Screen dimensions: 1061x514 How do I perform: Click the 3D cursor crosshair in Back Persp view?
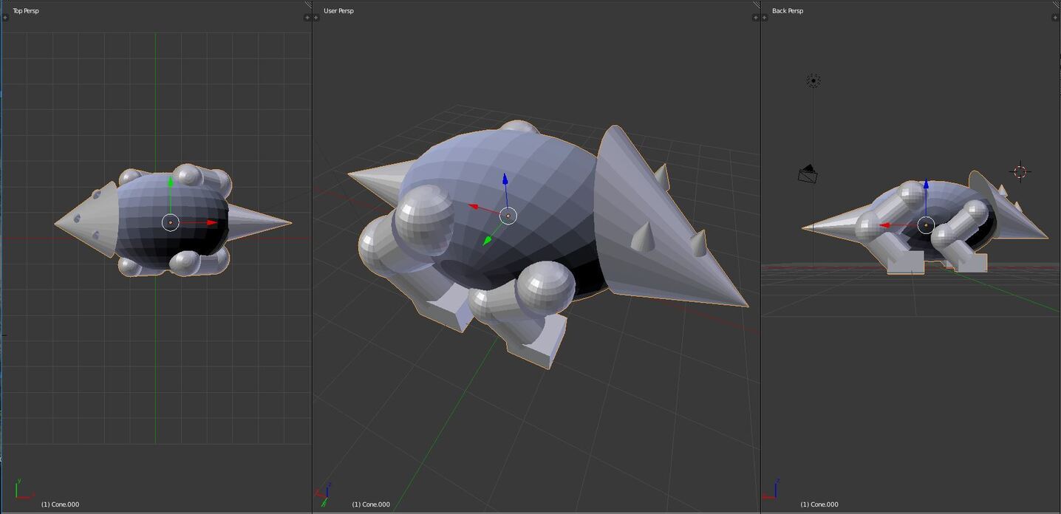pos(1020,172)
